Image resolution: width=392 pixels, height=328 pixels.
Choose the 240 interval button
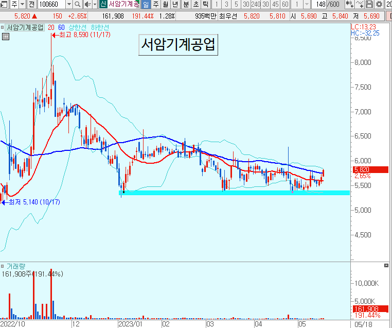256,4
